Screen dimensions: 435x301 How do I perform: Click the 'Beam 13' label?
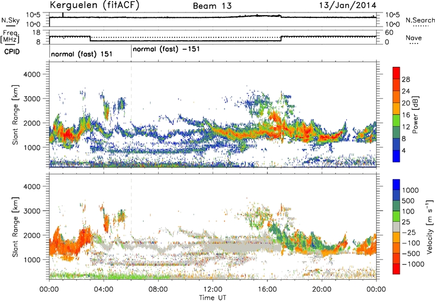point(212,6)
